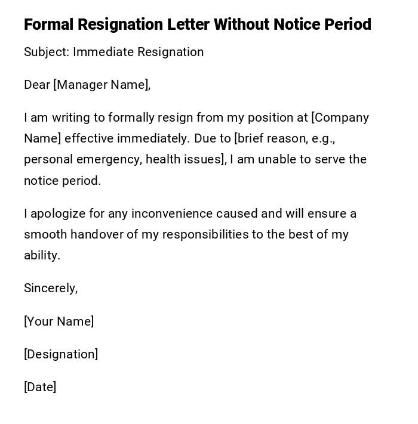Click the words 'I apologize'
The image size is (418, 424).
click(55, 213)
